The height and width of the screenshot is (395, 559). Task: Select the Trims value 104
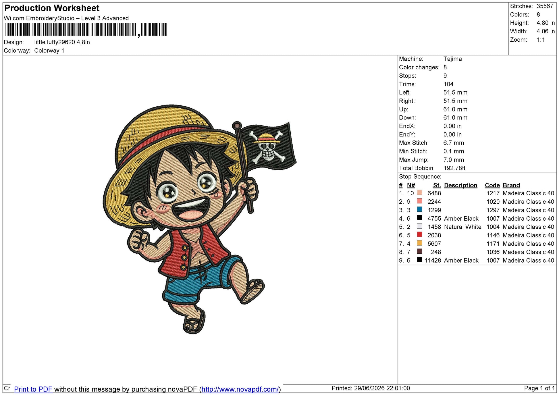[448, 84]
